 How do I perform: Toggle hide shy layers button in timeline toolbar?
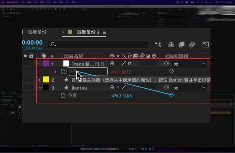[x=171, y=45]
